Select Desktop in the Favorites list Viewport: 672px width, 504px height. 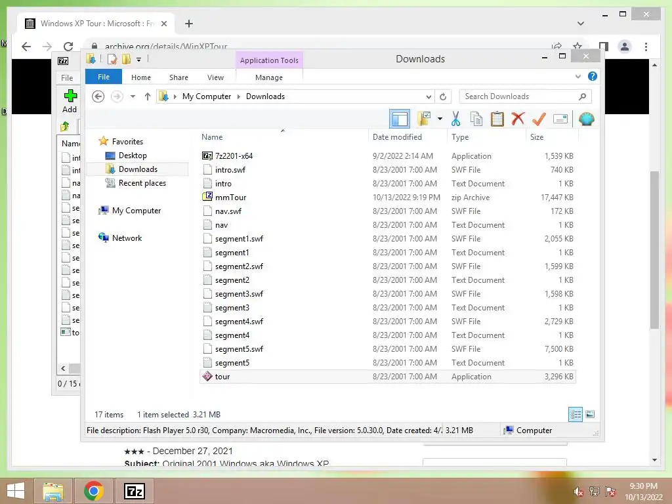coord(133,155)
